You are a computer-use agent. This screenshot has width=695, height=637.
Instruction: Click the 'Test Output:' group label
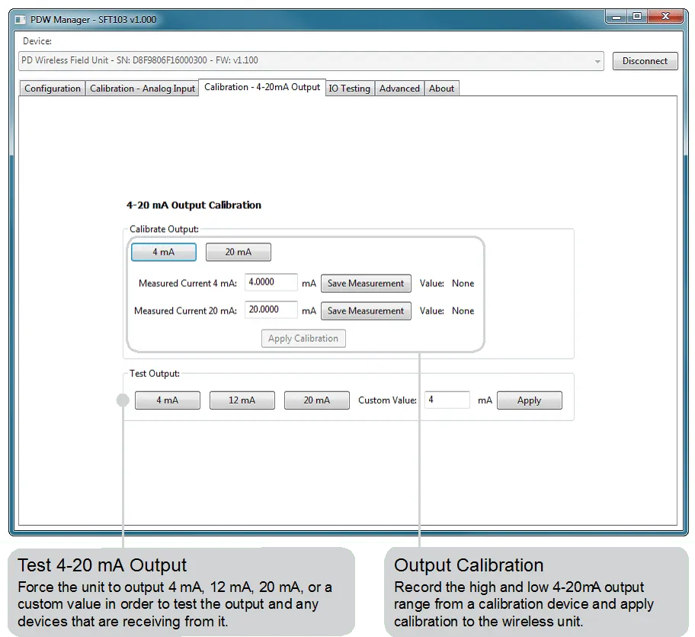tap(155, 374)
